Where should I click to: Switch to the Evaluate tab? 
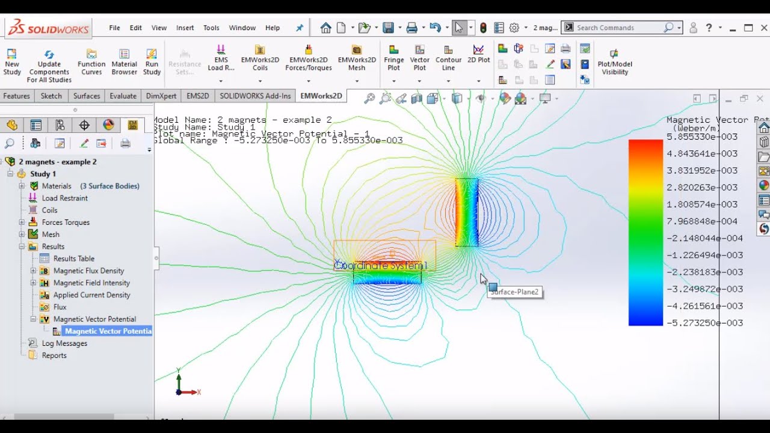tap(123, 96)
